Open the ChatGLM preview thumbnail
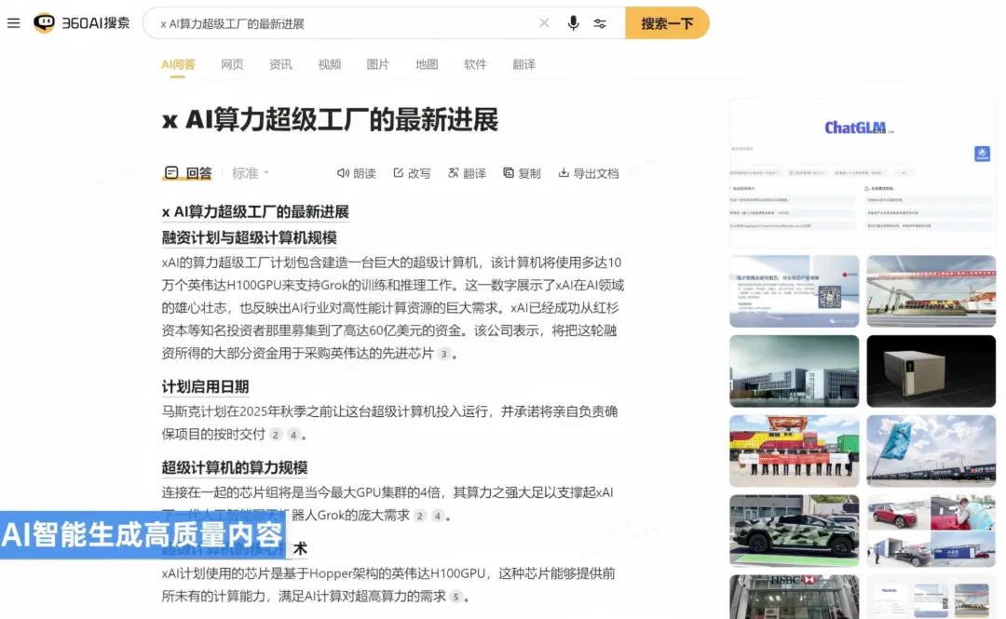The width and height of the screenshot is (1006, 619). (x=862, y=168)
